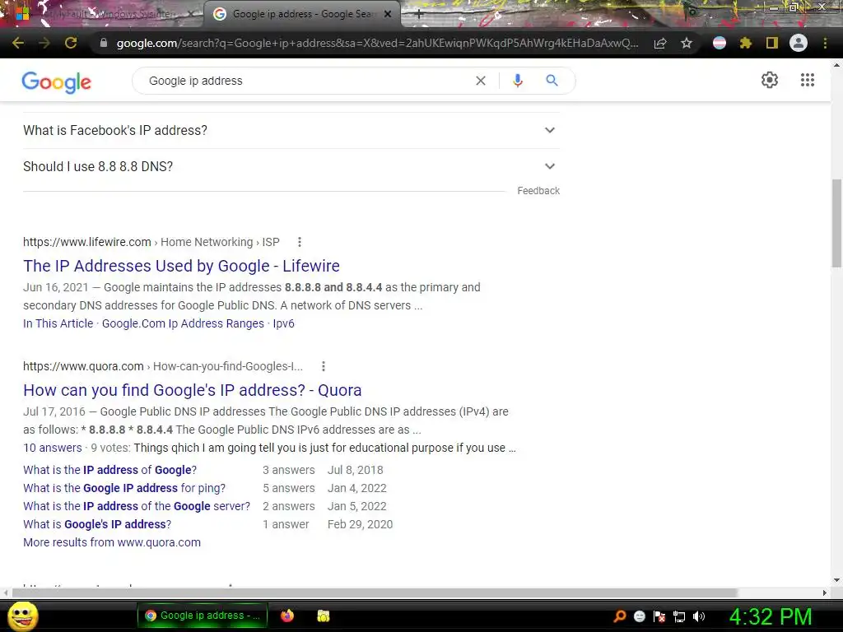This screenshot has width=843, height=632.
Task: Open the Chrome profile avatar
Action: pos(799,43)
